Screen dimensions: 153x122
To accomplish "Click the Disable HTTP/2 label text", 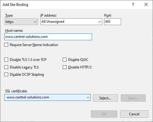I will (x=80, y=67).
